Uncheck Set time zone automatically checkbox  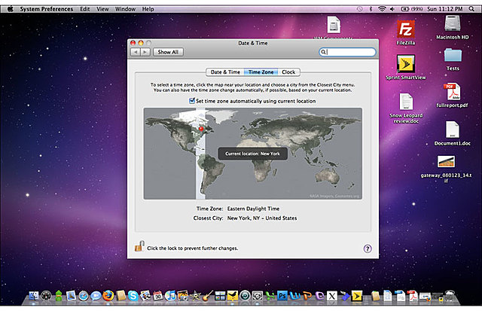pyautogui.click(x=192, y=100)
